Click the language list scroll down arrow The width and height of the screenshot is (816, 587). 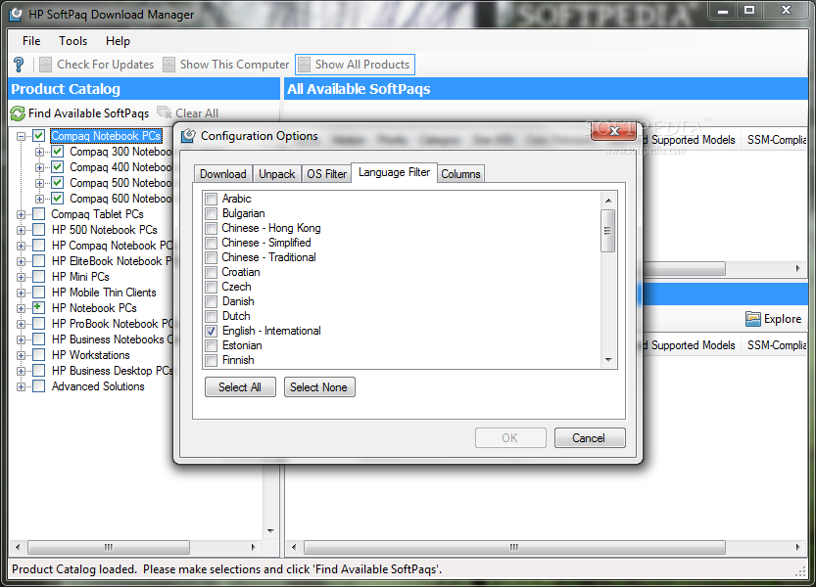(607, 360)
